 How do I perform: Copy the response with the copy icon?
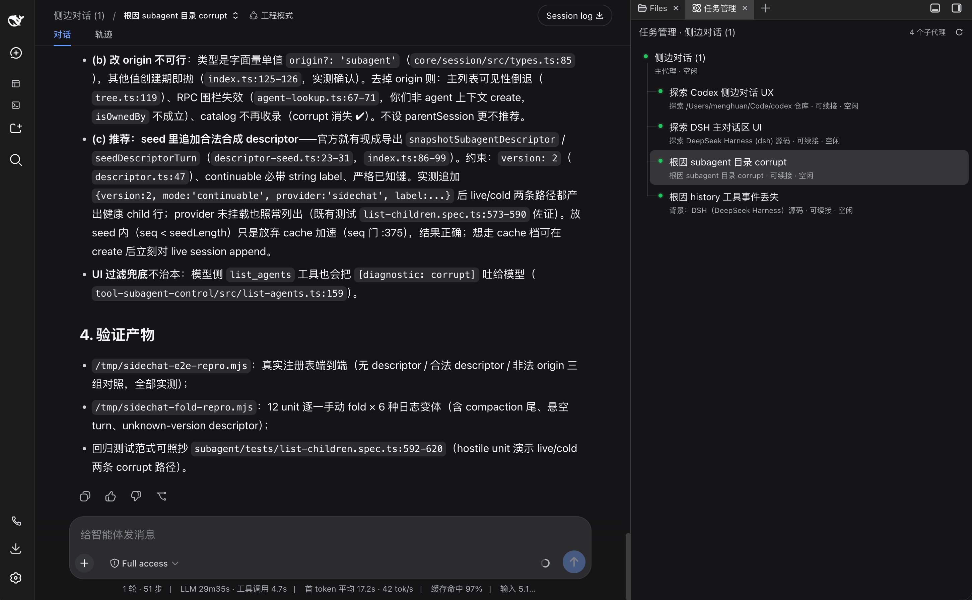tap(85, 496)
